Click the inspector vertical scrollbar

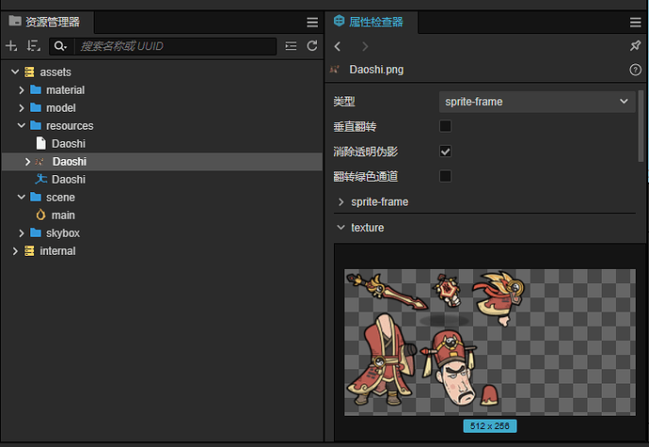coord(641,126)
